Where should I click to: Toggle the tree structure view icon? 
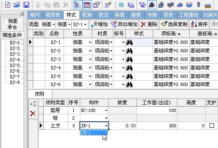(78, 5)
